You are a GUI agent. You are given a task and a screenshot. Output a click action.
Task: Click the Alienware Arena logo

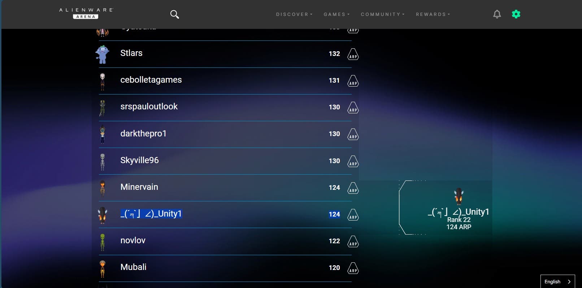(x=86, y=13)
